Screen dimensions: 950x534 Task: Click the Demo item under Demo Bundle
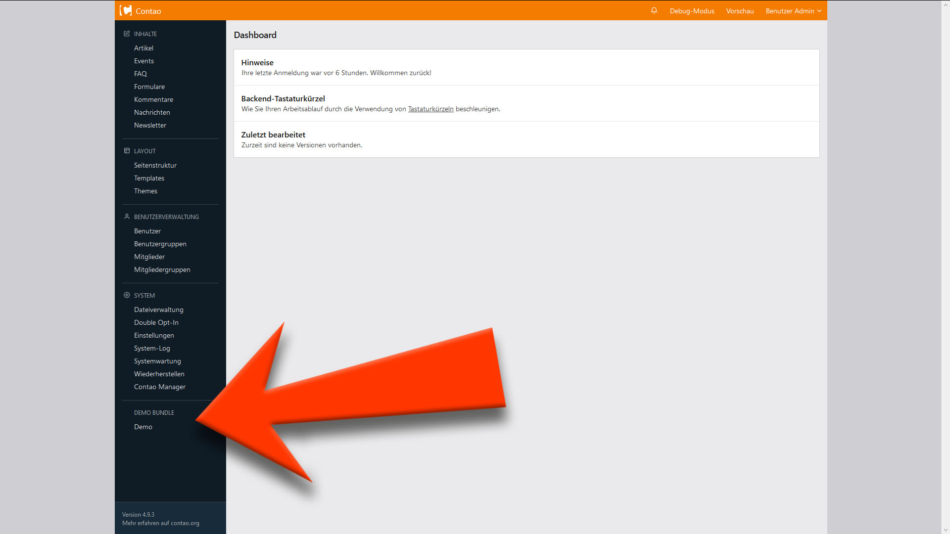tap(143, 426)
